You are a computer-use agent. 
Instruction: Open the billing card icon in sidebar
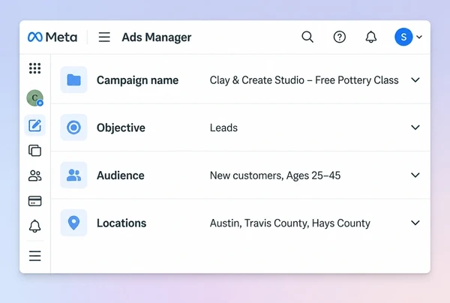[x=34, y=201]
